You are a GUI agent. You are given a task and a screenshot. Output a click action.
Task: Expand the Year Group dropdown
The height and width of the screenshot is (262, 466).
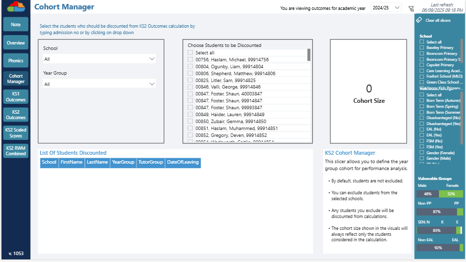pyautogui.click(x=99, y=84)
